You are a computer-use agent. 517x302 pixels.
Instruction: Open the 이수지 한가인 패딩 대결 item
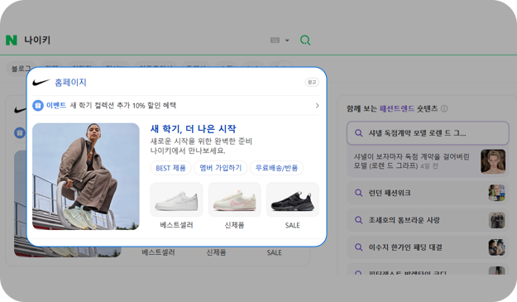coord(428,247)
